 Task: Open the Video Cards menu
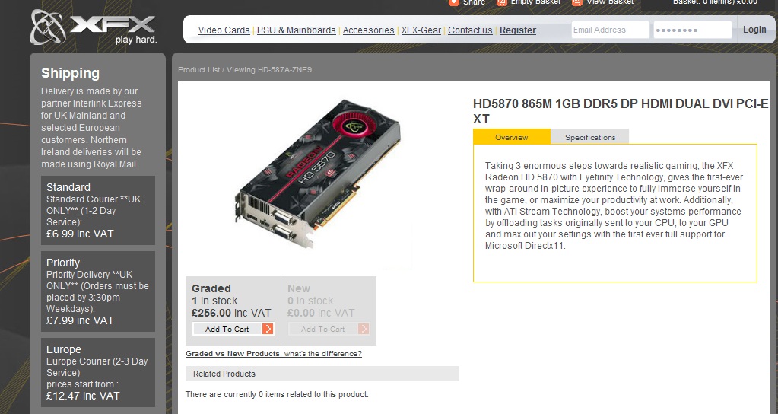pos(224,30)
